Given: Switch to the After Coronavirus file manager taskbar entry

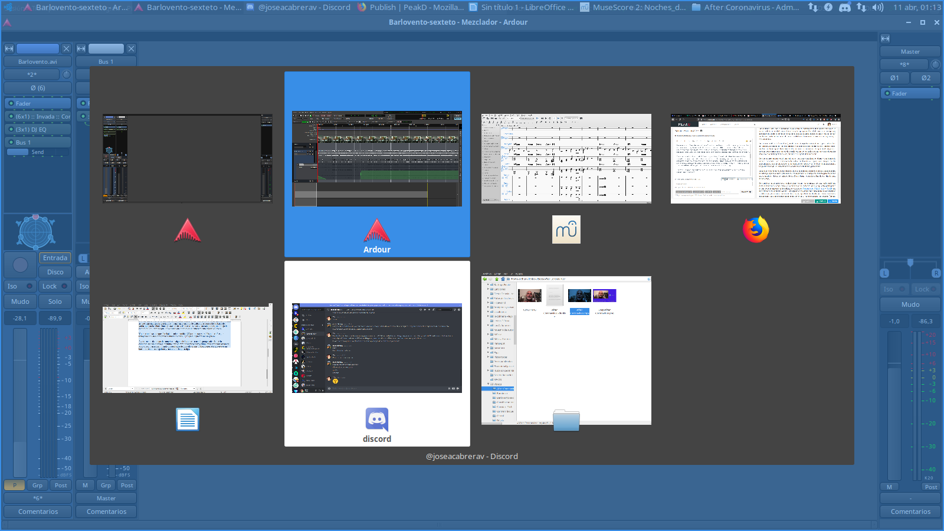Looking at the screenshot, I should coord(745,7).
